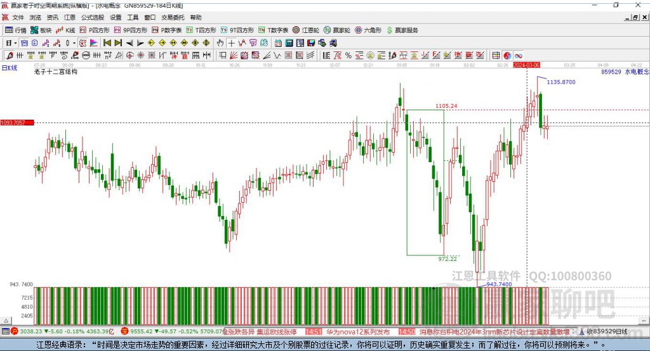Open the 浏览 menu
The image size is (650, 351).
36,17
